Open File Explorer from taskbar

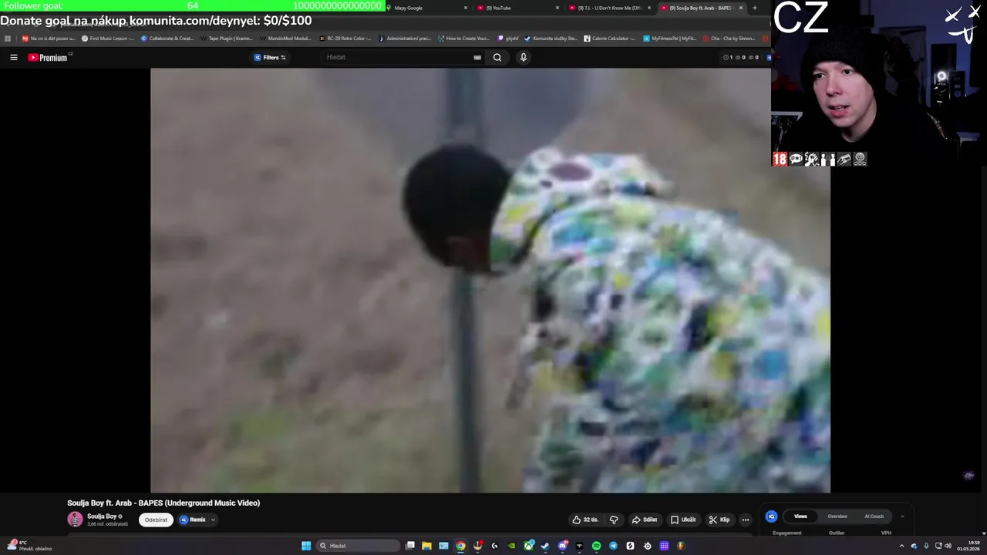coord(426,546)
